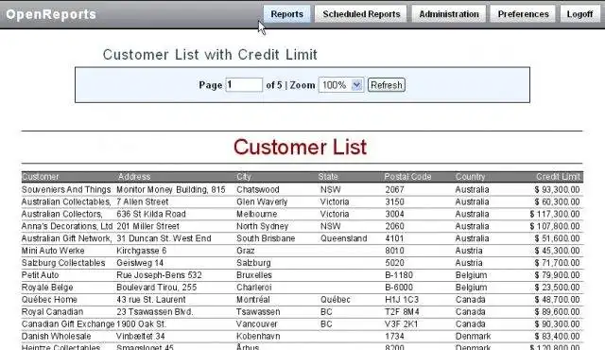Click the address 636 St Kilda Road
The height and width of the screenshot is (350, 605).
pyautogui.click(x=151, y=214)
